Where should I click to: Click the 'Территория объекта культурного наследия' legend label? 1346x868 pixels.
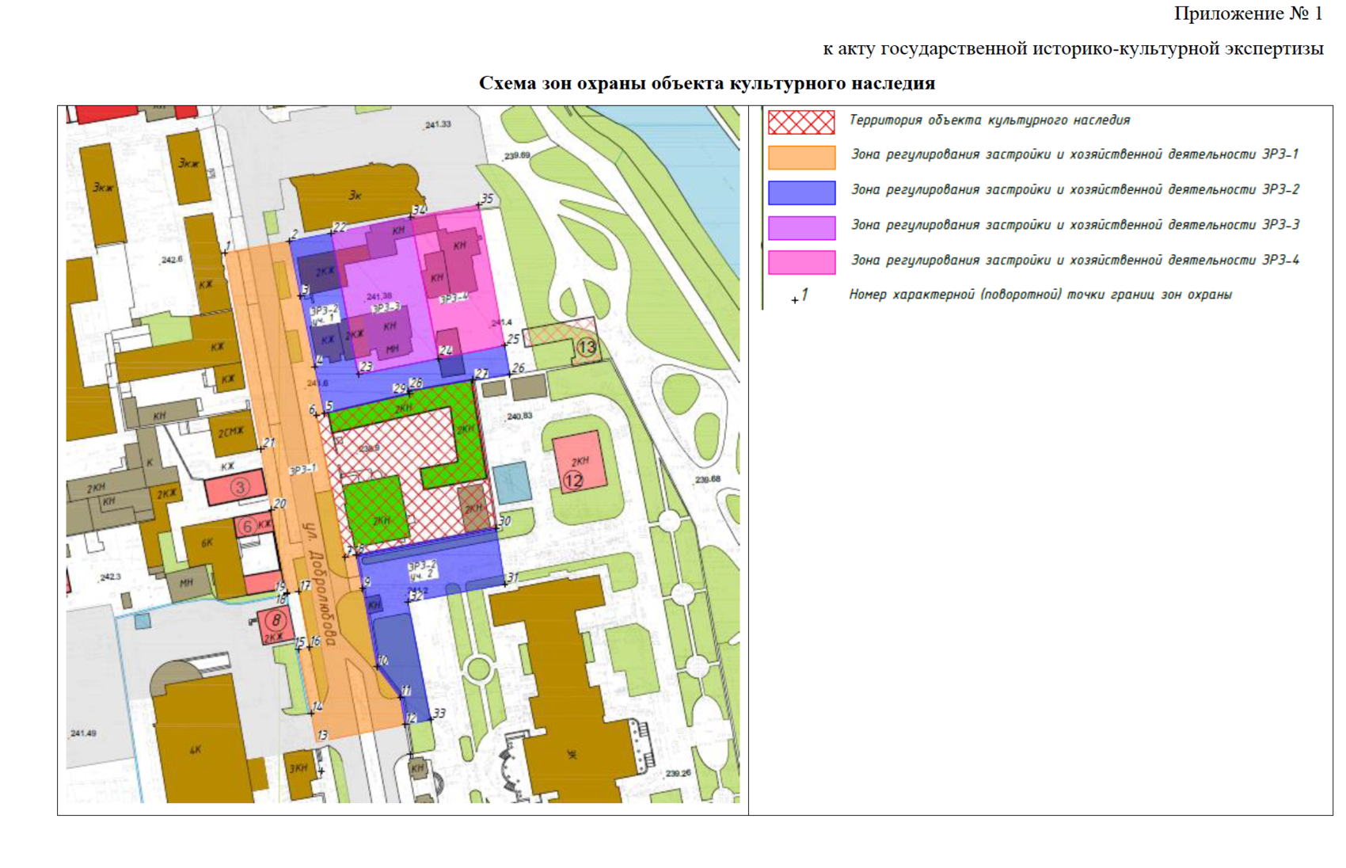(989, 120)
